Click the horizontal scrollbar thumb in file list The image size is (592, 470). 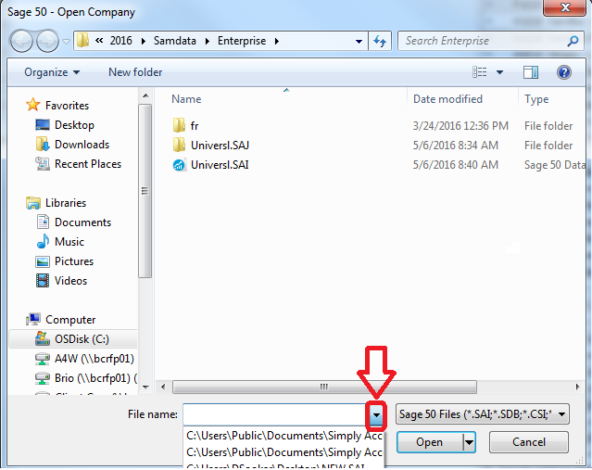324,387
